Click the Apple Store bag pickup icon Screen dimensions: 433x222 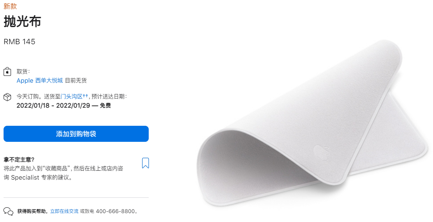7,72
